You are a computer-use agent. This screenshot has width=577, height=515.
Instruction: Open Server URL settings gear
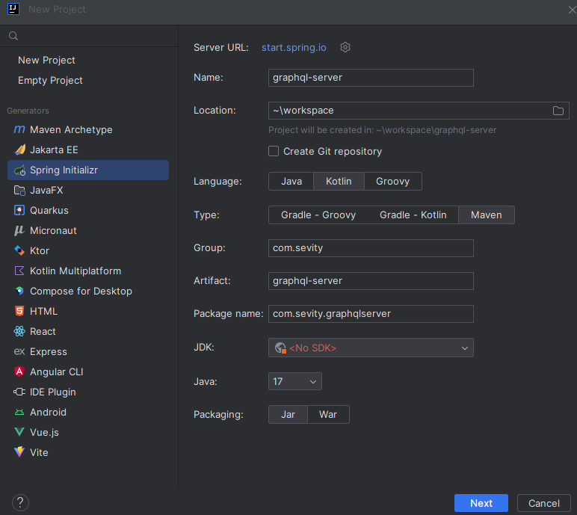[345, 47]
